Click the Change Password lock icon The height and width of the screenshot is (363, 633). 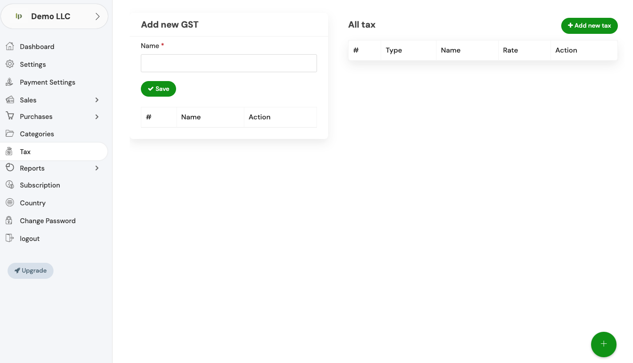[x=9, y=220]
